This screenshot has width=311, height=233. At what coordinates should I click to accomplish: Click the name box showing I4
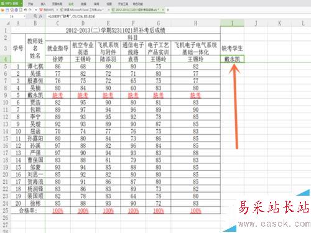click(12, 16)
